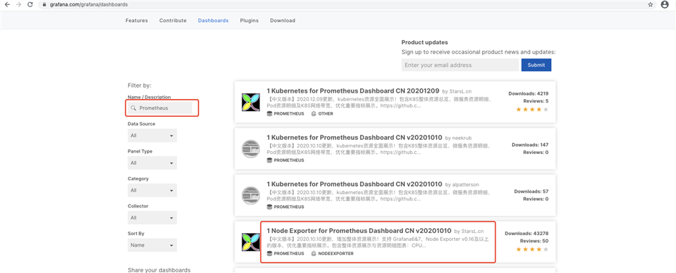The height and width of the screenshot is (273, 676).
Task: Click the browser URL address bar
Action: [345, 5]
